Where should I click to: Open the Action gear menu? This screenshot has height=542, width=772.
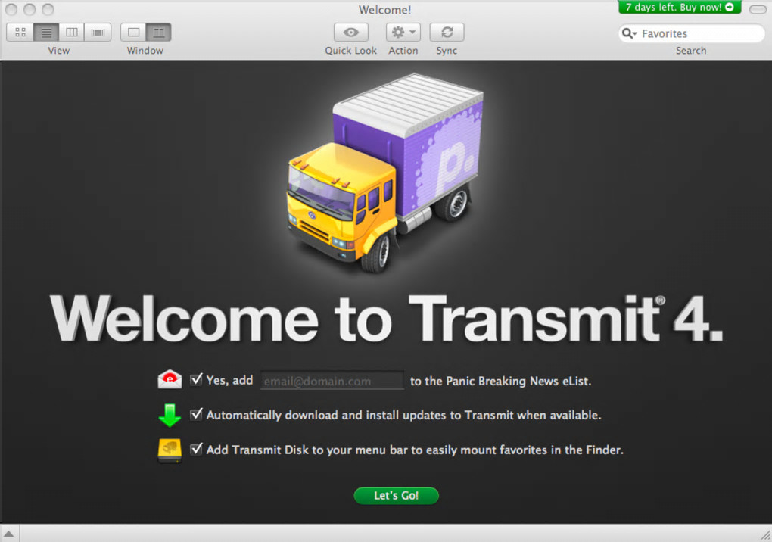(403, 33)
